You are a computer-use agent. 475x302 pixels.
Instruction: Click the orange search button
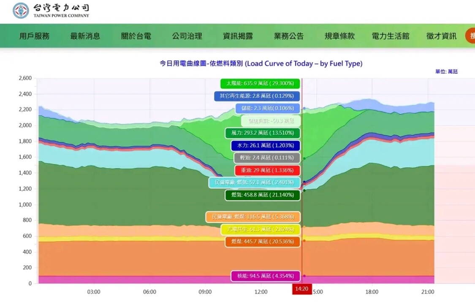click(470, 36)
